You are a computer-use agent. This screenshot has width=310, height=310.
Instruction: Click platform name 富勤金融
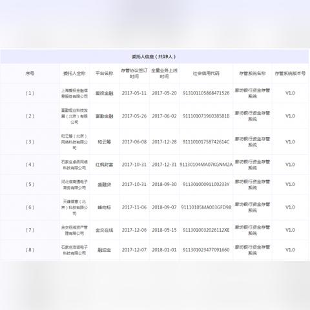[105, 116]
